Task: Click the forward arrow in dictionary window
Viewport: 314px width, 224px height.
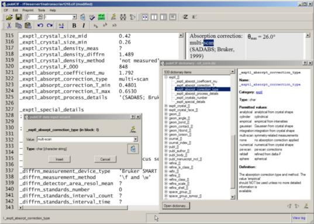Action: coord(297,206)
